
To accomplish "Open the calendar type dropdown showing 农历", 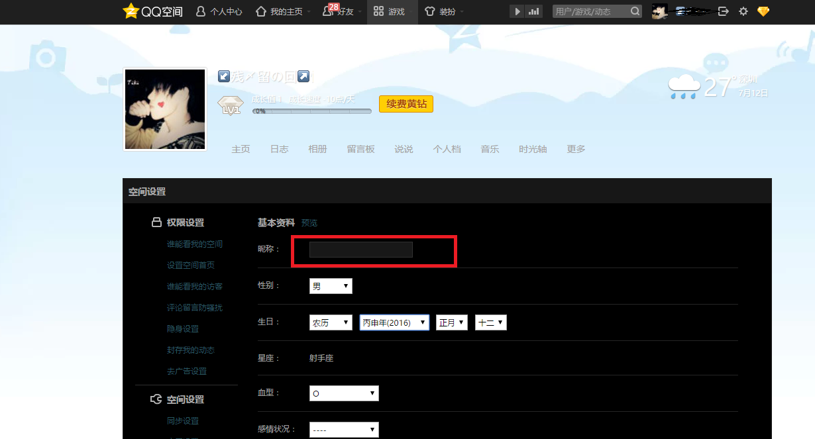I will (x=331, y=322).
